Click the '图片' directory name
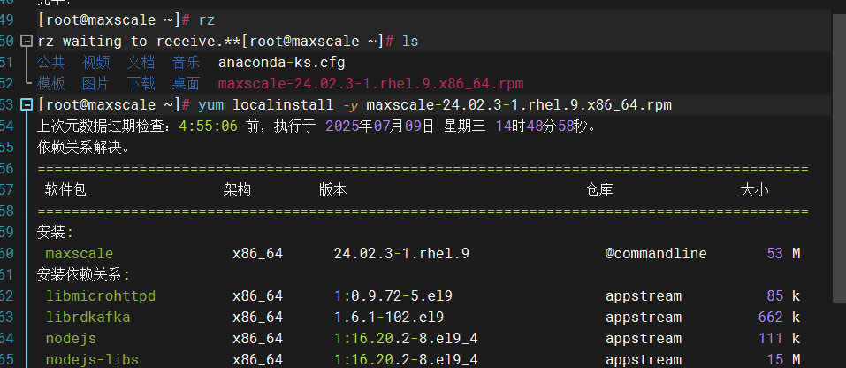The image size is (846, 368). [x=96, y=84]
